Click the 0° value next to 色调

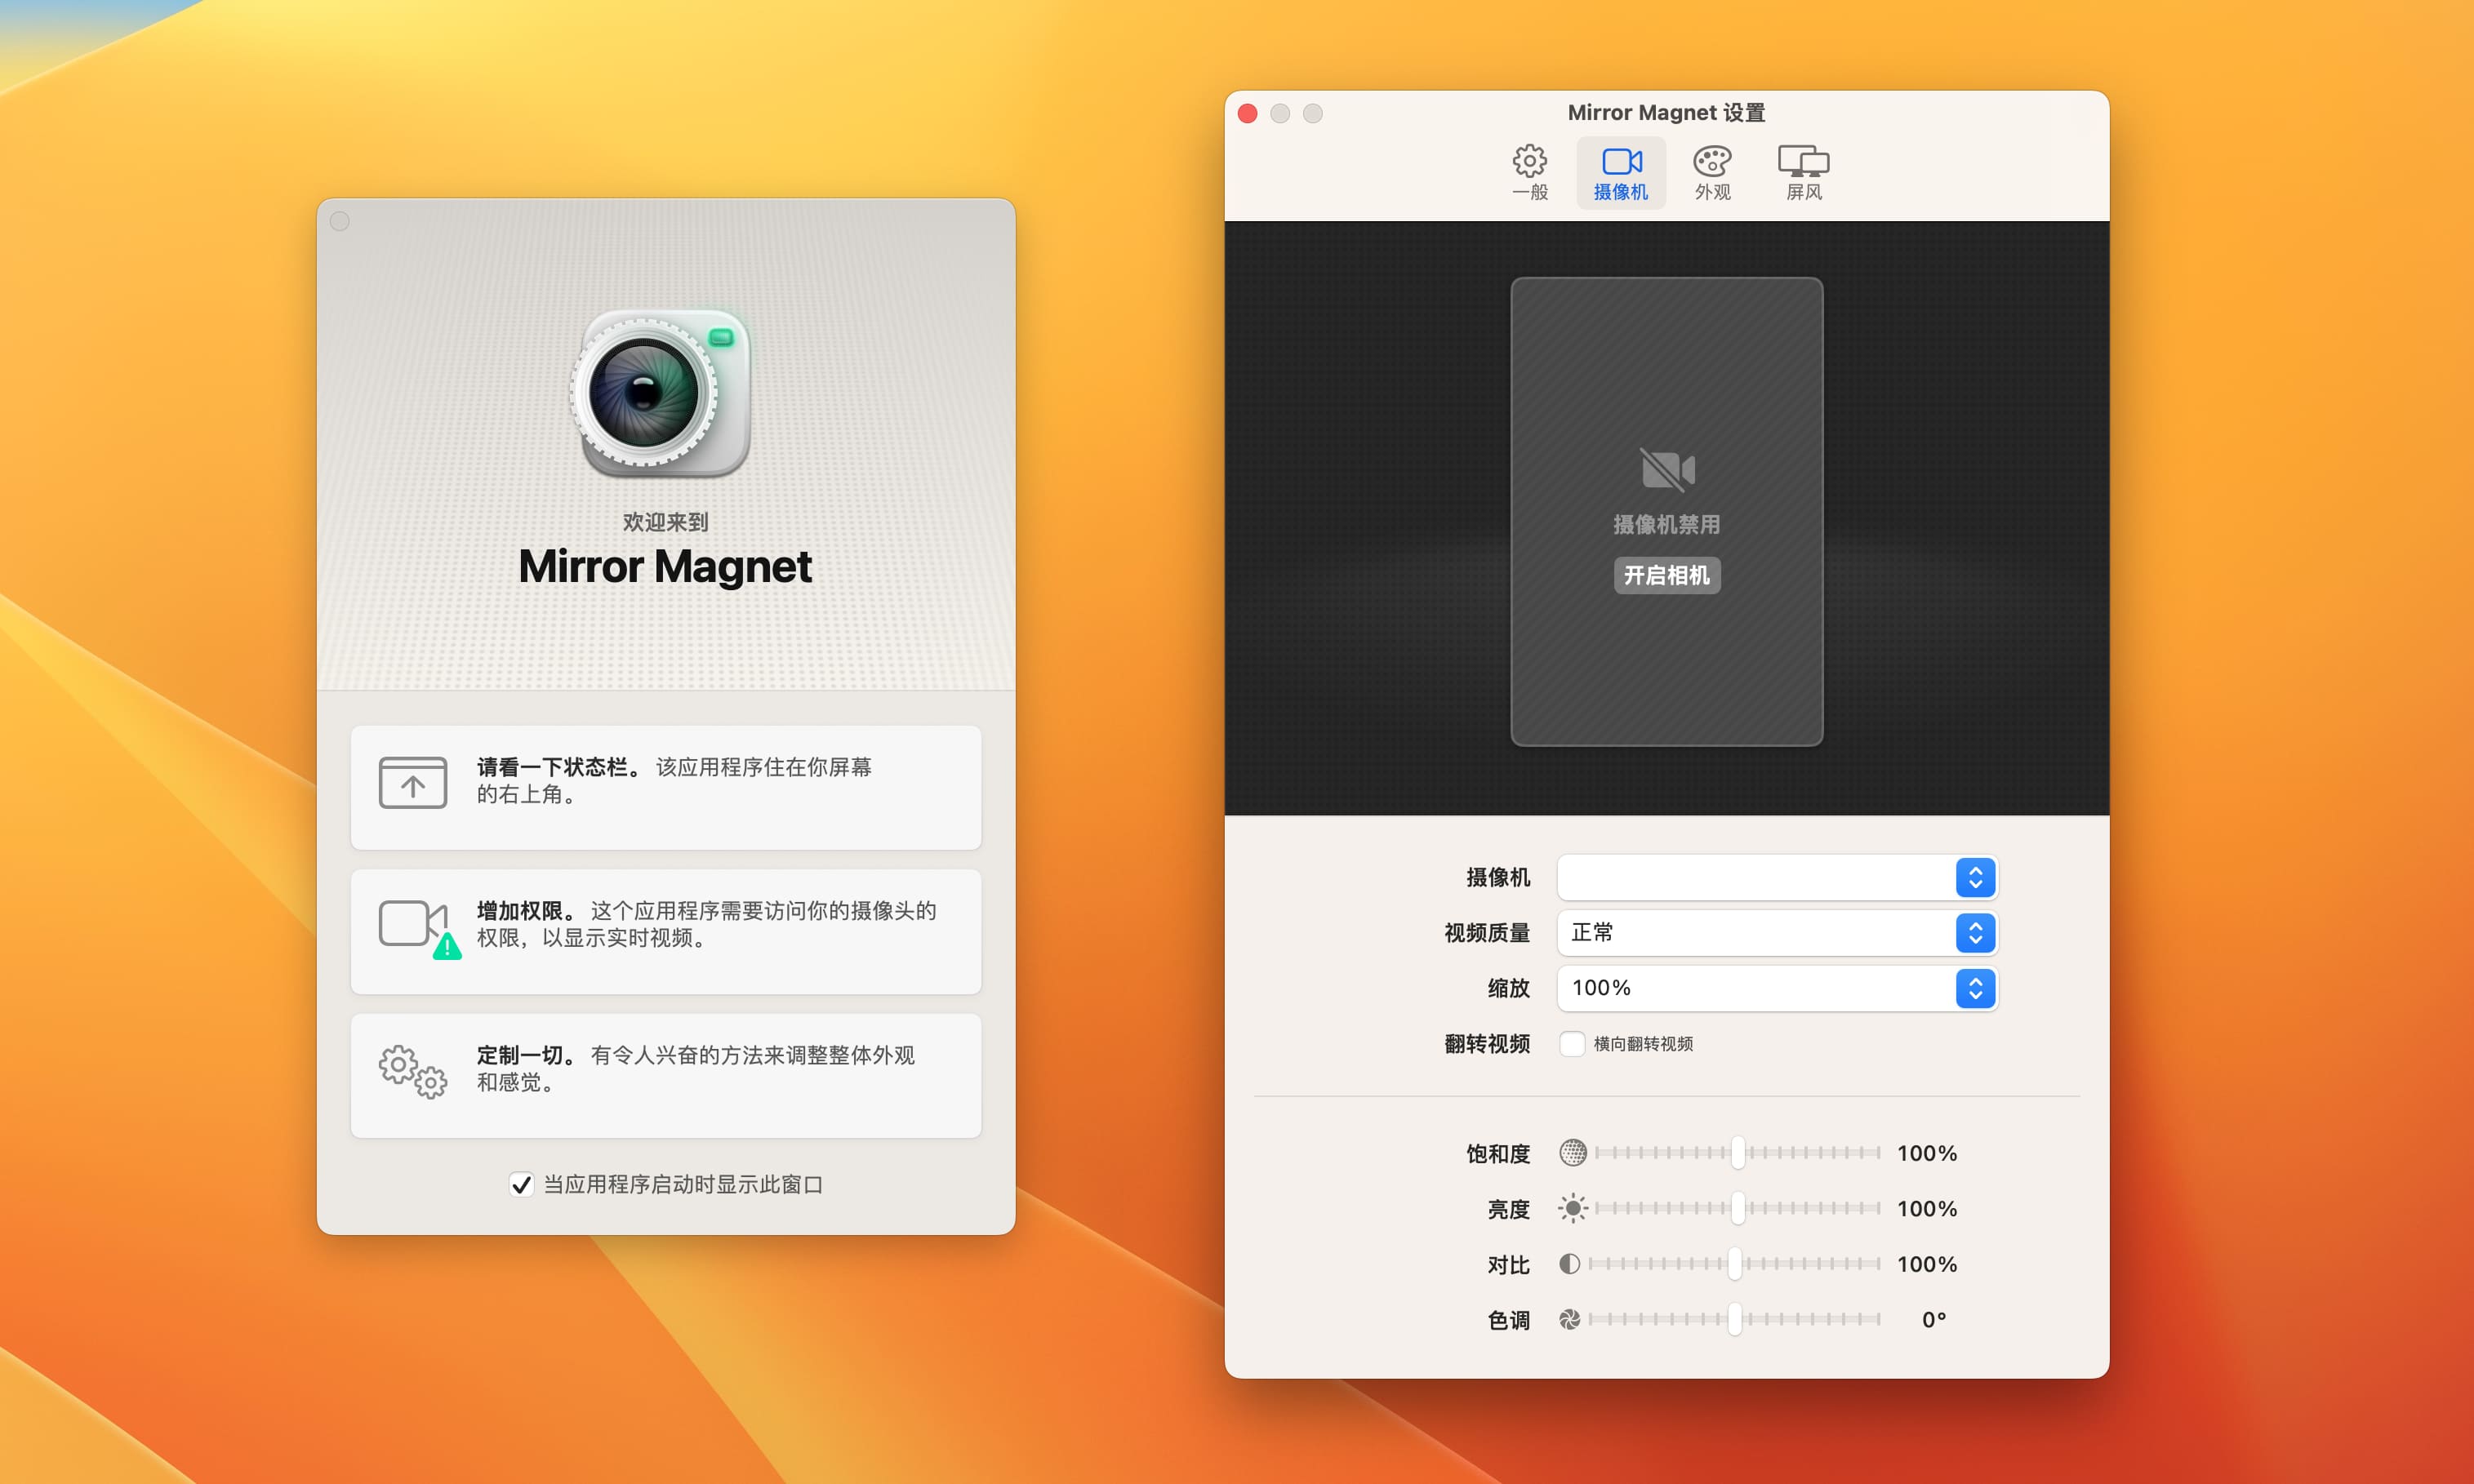[x=1934, y=1319]
